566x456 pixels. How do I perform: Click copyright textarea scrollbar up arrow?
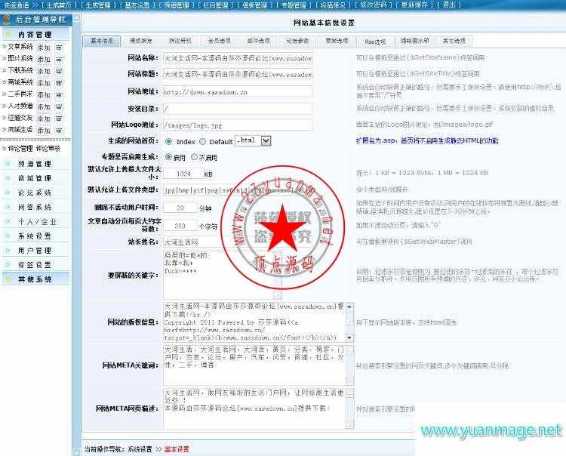point(349,307)
